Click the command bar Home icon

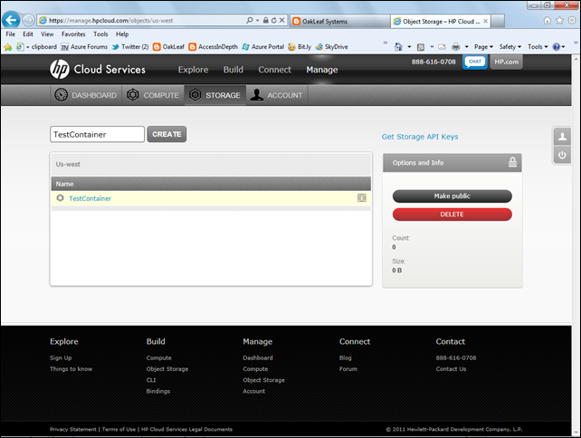(x=398, y=47)
